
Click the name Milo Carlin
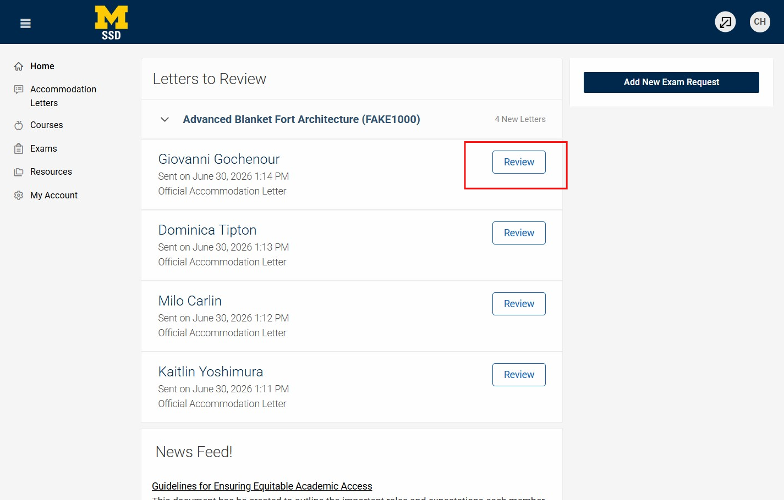190,301
